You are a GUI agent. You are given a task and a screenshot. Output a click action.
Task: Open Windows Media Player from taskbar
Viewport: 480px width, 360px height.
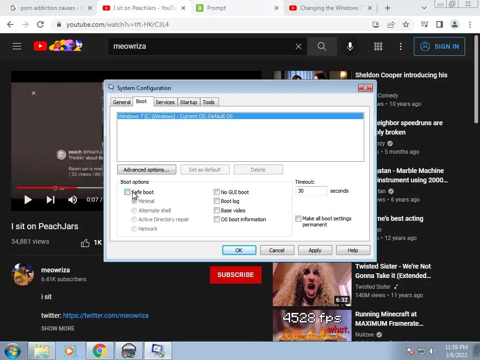tap(70, 351)
